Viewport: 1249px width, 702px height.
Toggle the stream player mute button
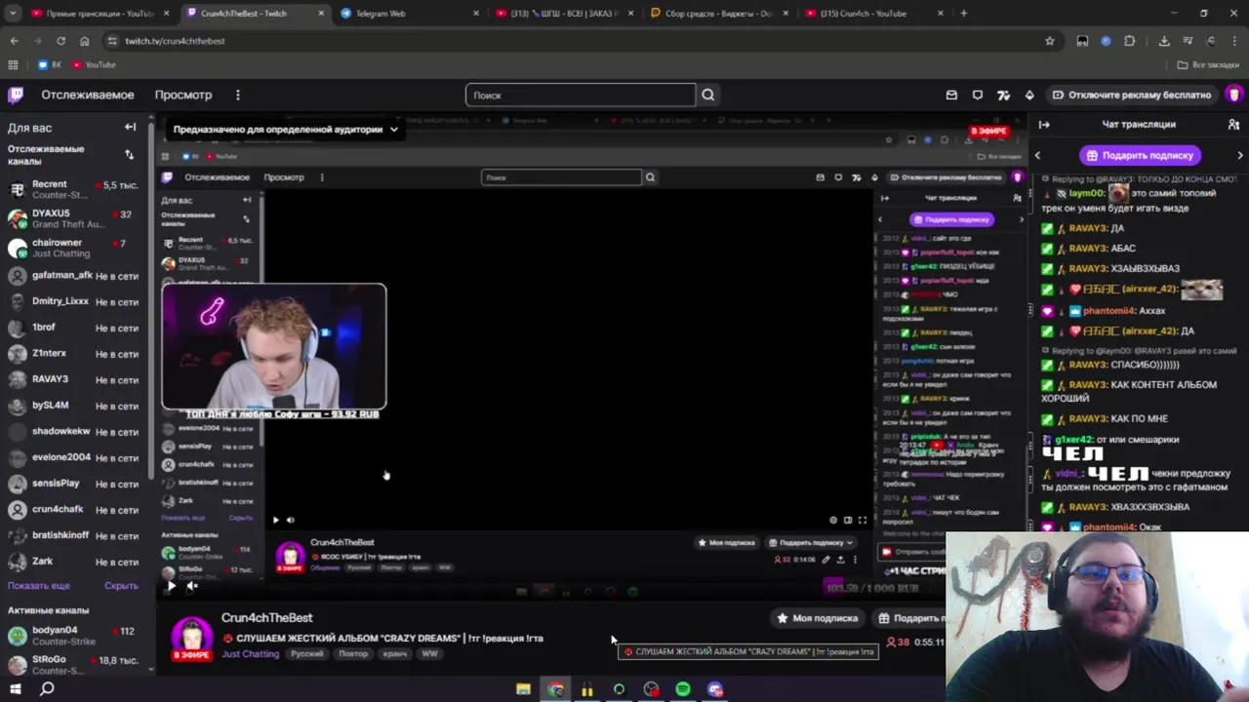(x=192, y=586)
